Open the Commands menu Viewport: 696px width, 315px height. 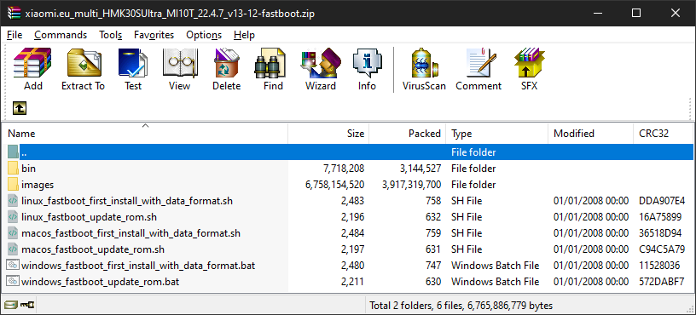(61, 35)
